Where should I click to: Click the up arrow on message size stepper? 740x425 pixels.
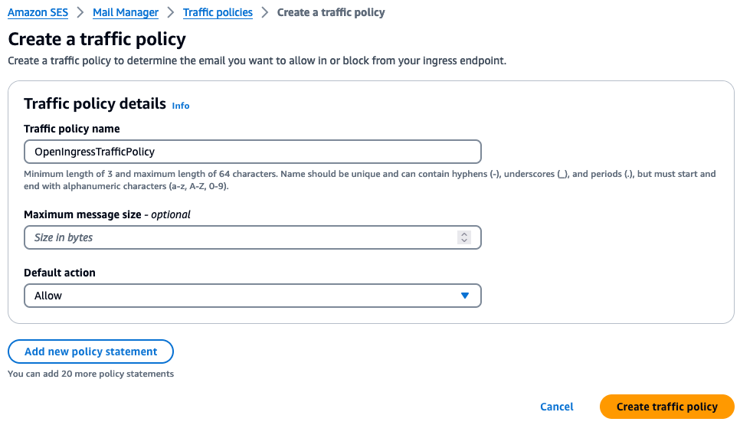tap(464, 234)
